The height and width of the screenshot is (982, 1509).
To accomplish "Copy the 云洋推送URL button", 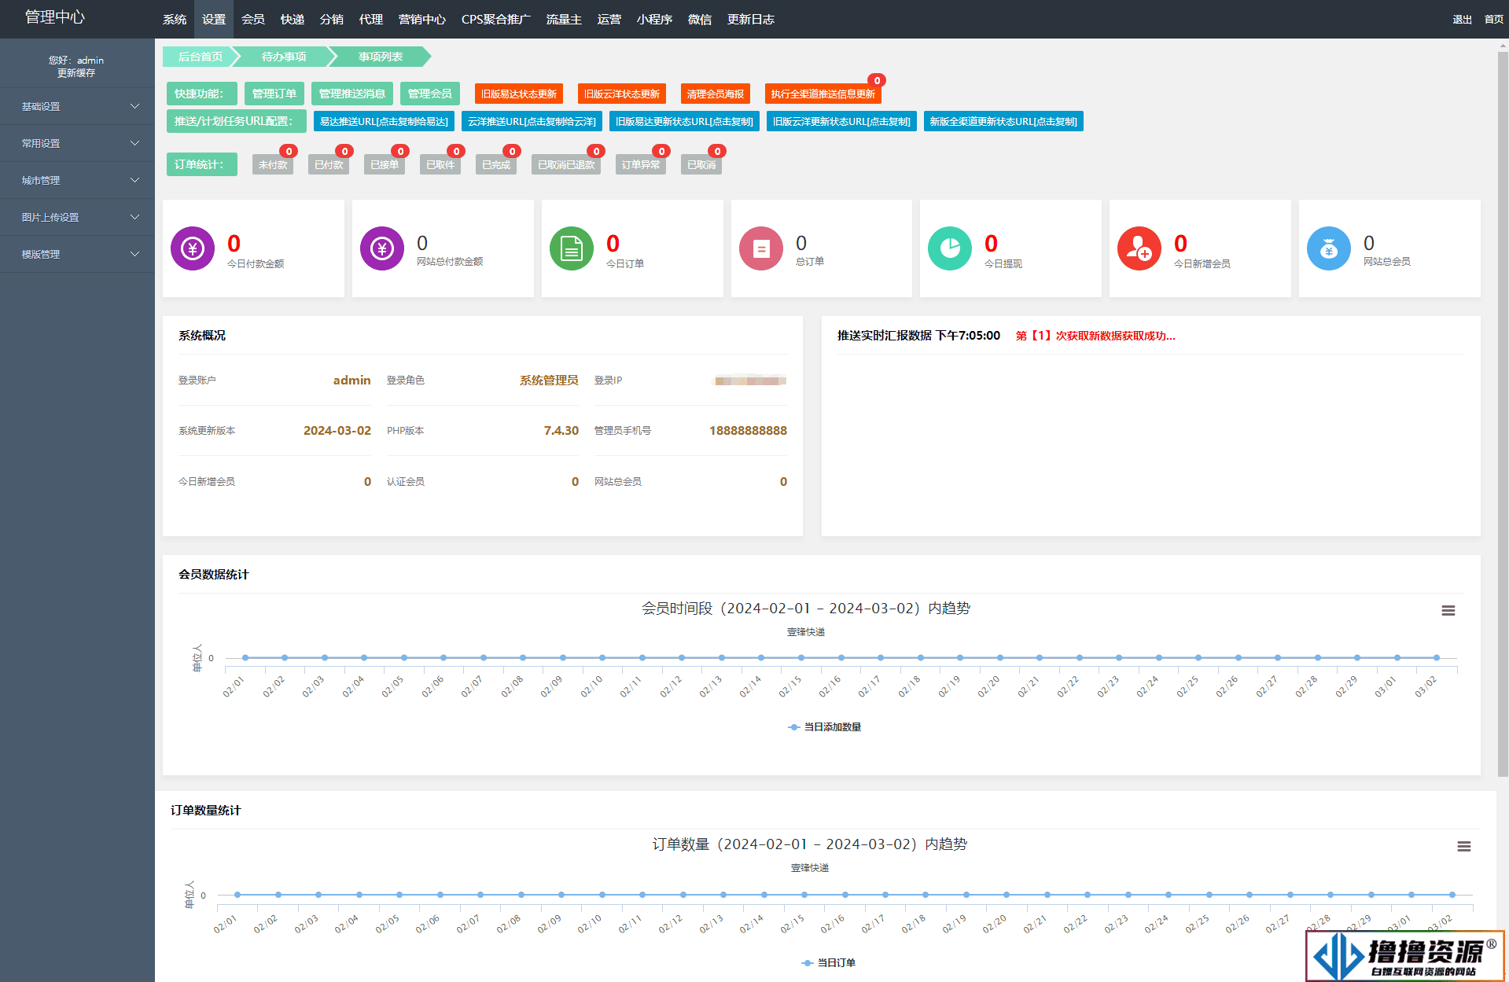I will coord(532,121).
